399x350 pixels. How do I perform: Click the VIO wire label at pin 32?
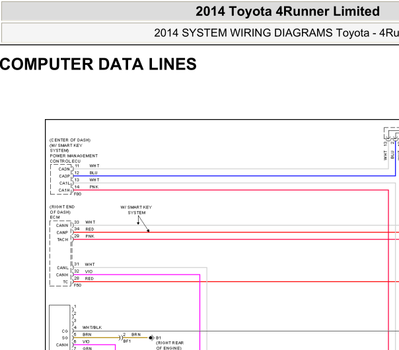tap(89, 271)
